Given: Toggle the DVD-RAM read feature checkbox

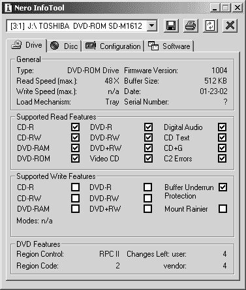Looking at the screenshot, I should pos(75,148).
